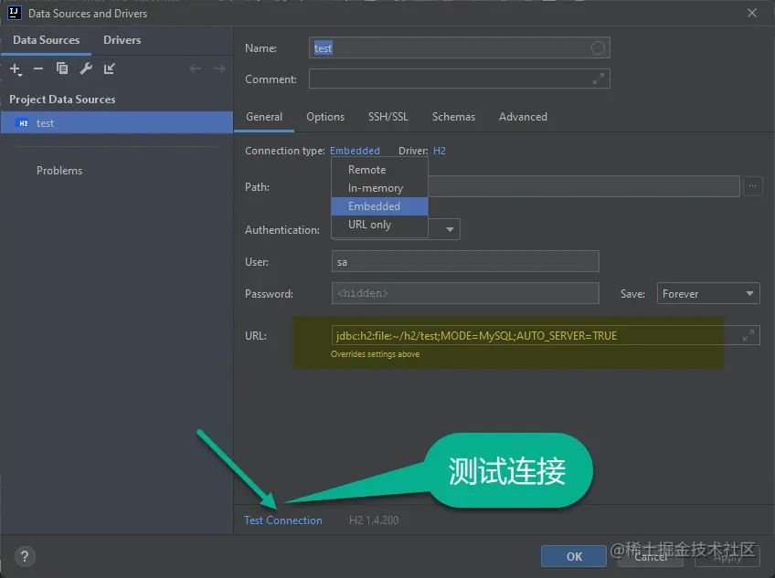Click the color circle in Name field
Image resolution: width=775 pixels, height=578 pixels.
coord(598,47)
